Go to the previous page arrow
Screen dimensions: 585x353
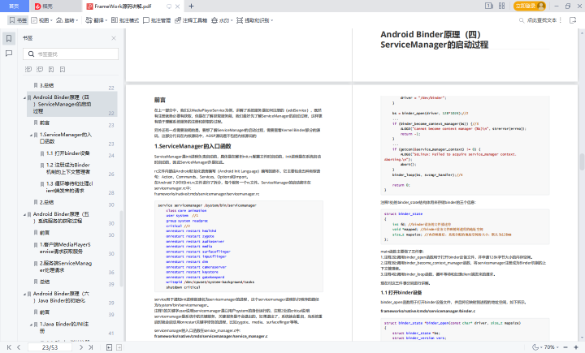[19, 347]
